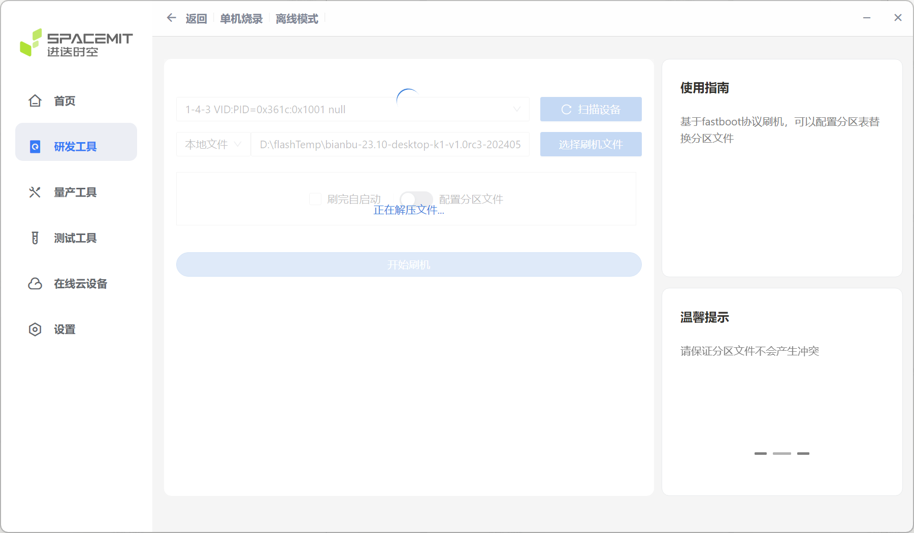The width and height of the screenshot is (914, 533).
Task: Open 研发工具 menu label
Action: pos(75,147)
